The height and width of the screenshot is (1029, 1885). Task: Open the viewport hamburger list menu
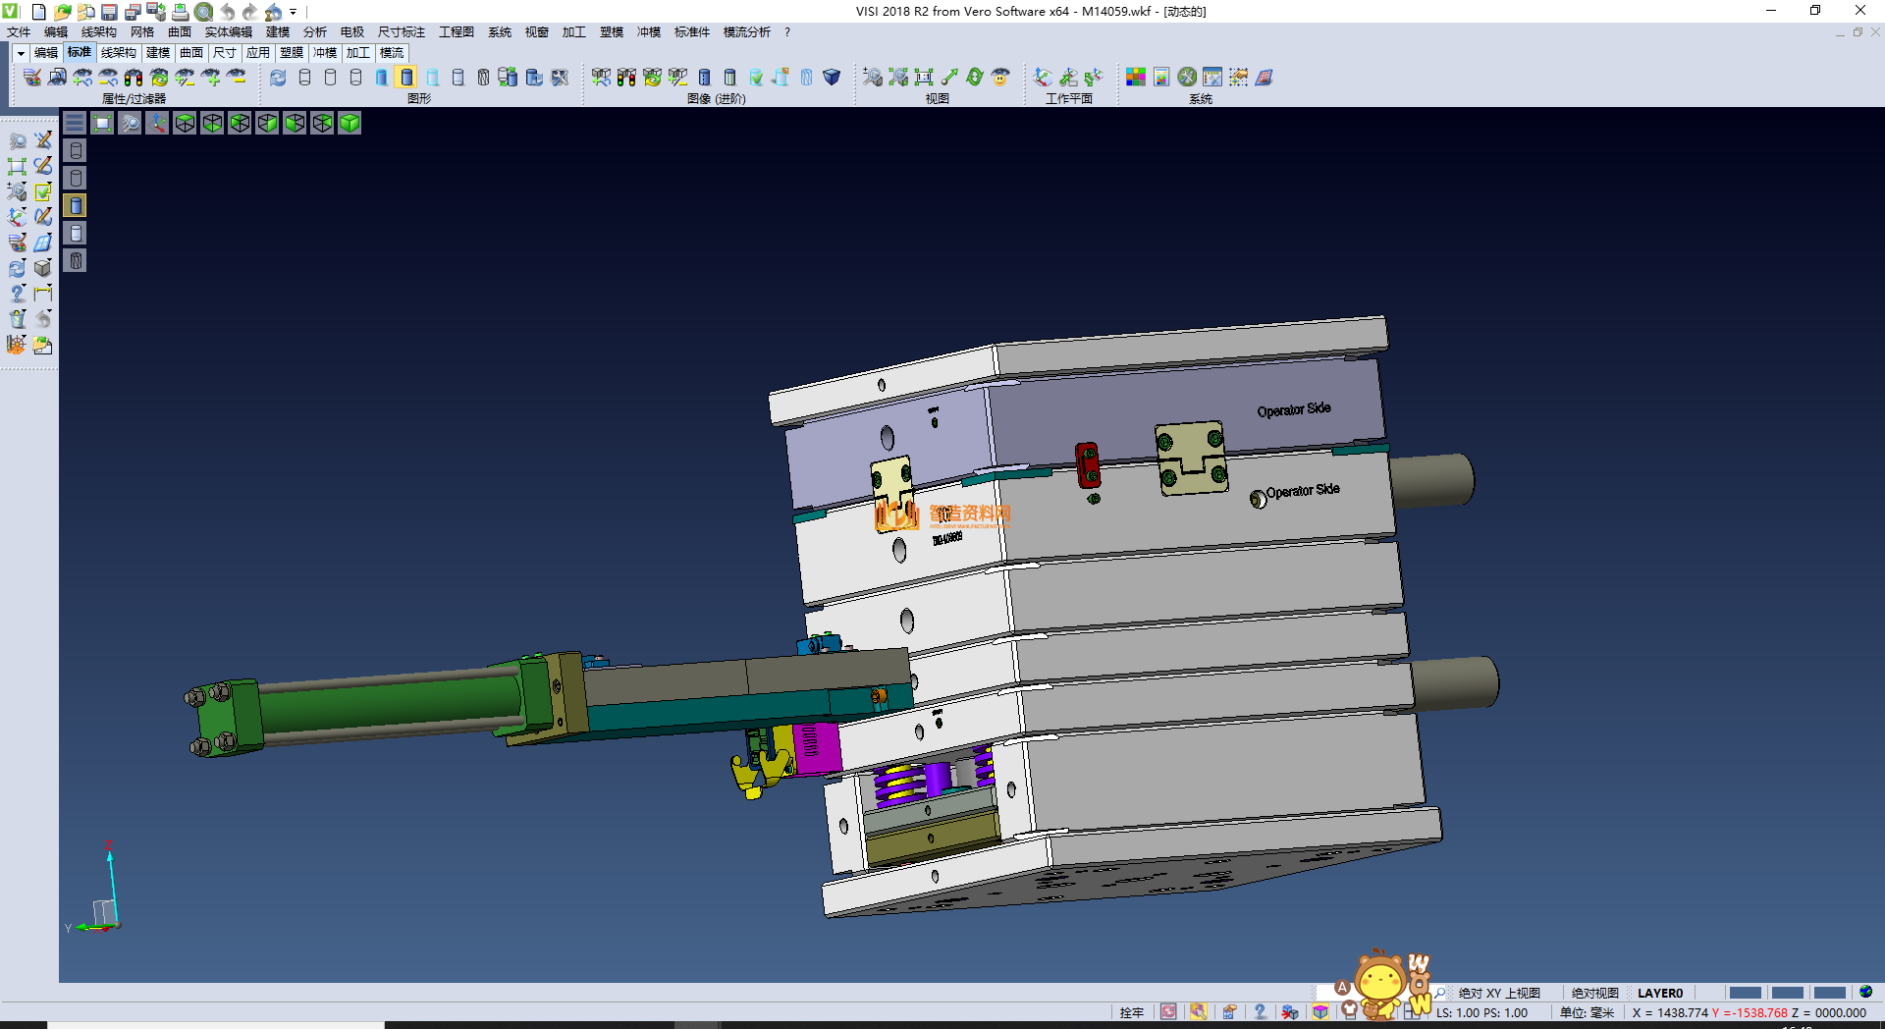click(x=75, y=123)
